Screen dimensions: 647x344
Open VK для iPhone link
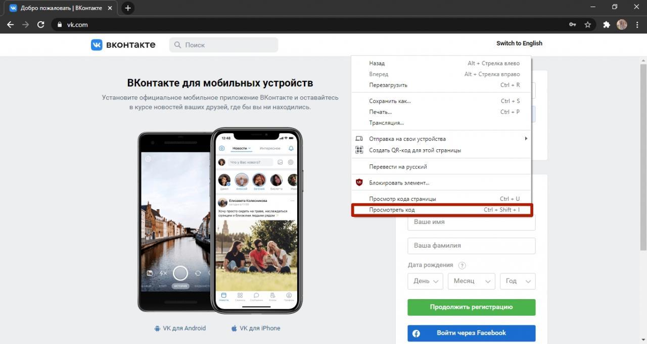pyautogui.click(x=256, y=328)
